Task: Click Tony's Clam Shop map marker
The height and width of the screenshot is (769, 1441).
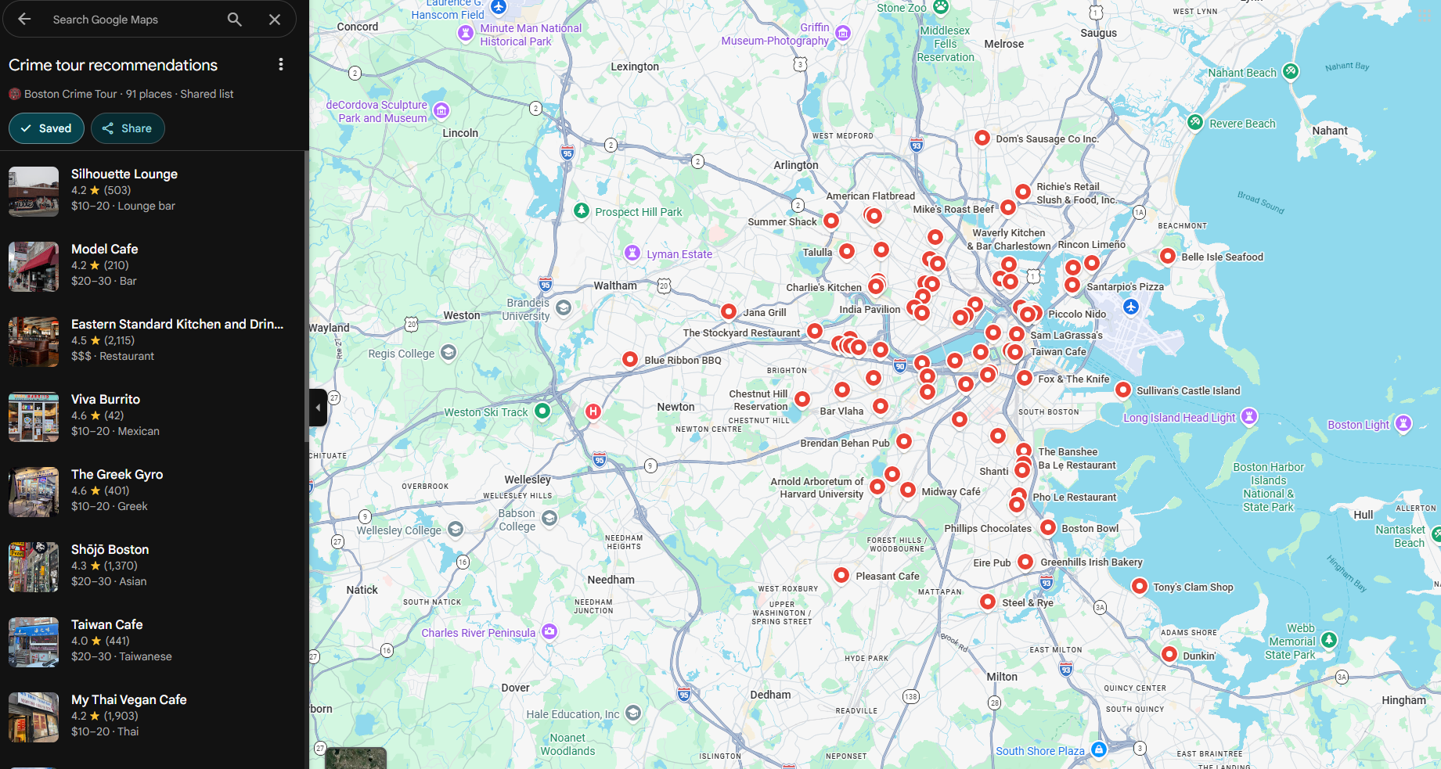Action: (x=1140, y=586)
